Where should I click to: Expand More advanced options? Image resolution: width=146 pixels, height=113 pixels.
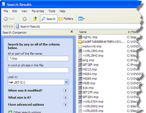pos(66,104)
